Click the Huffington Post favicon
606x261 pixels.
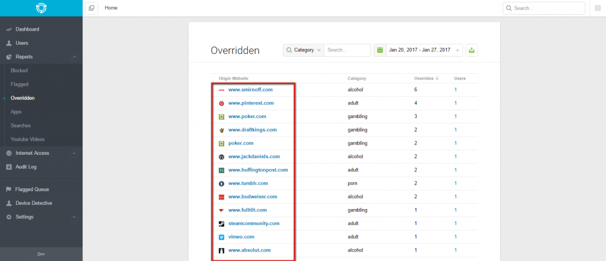point(222,170)
